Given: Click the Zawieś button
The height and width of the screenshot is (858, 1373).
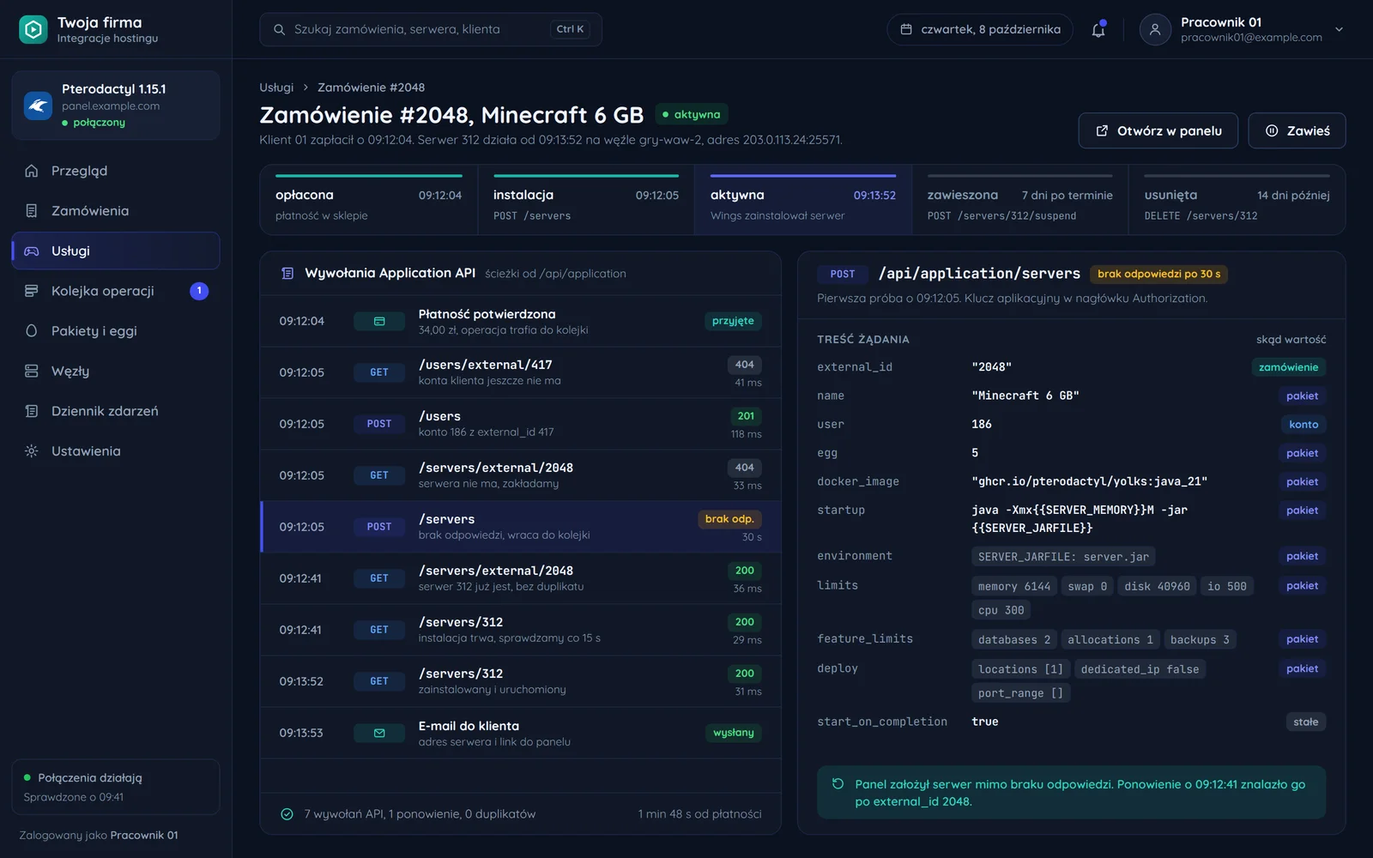Looking at the screenshot, I should click(1297, 130).
